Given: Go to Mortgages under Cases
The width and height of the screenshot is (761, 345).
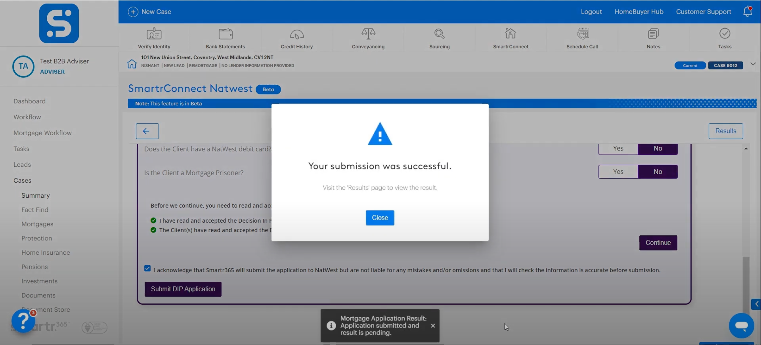Looking at the screenshot, I should tap(37, 224).
